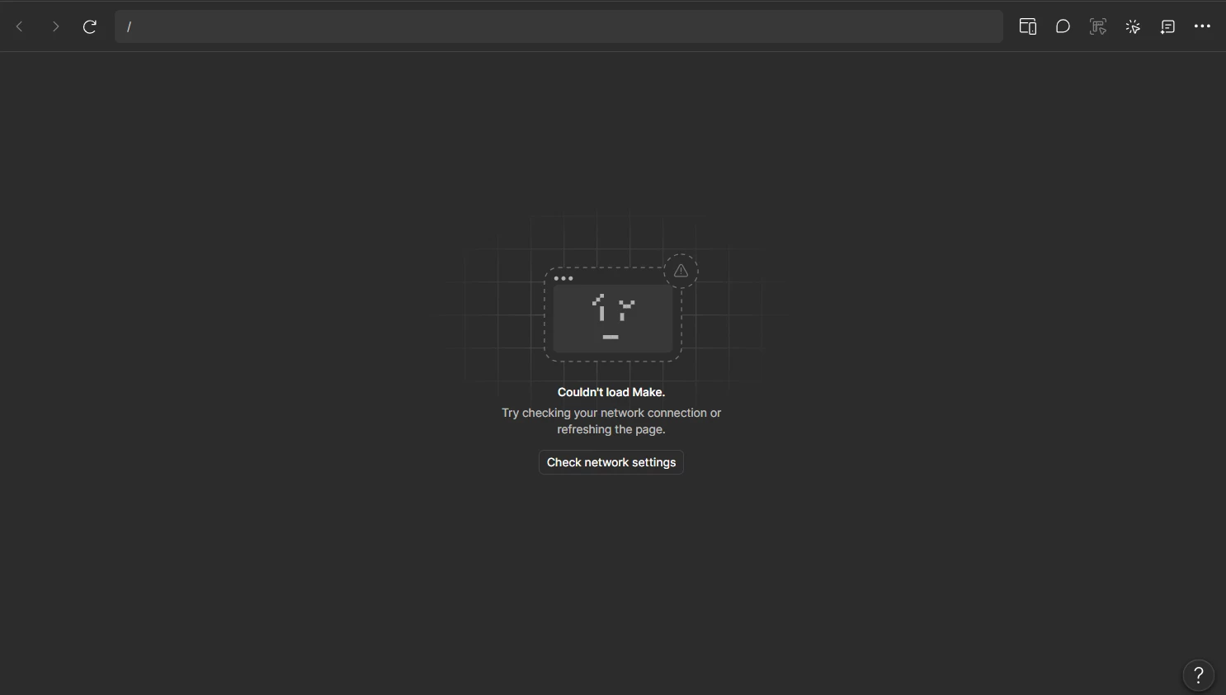Select the ruler inspect element icon
Screen dimensions: 1226x695
click(1098, 26)
